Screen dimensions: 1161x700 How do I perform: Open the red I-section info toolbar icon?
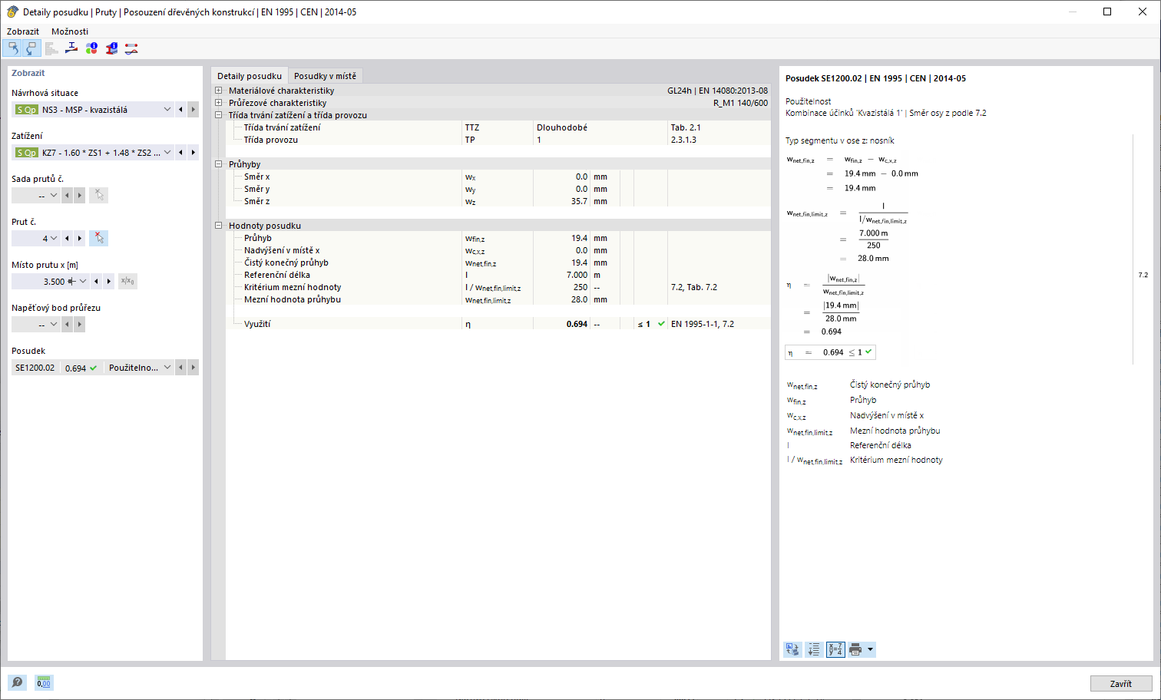coord(111,48)
